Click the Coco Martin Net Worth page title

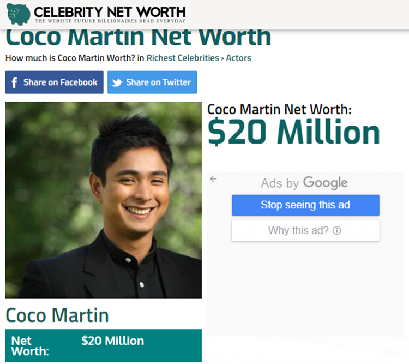tap(139, 38)
